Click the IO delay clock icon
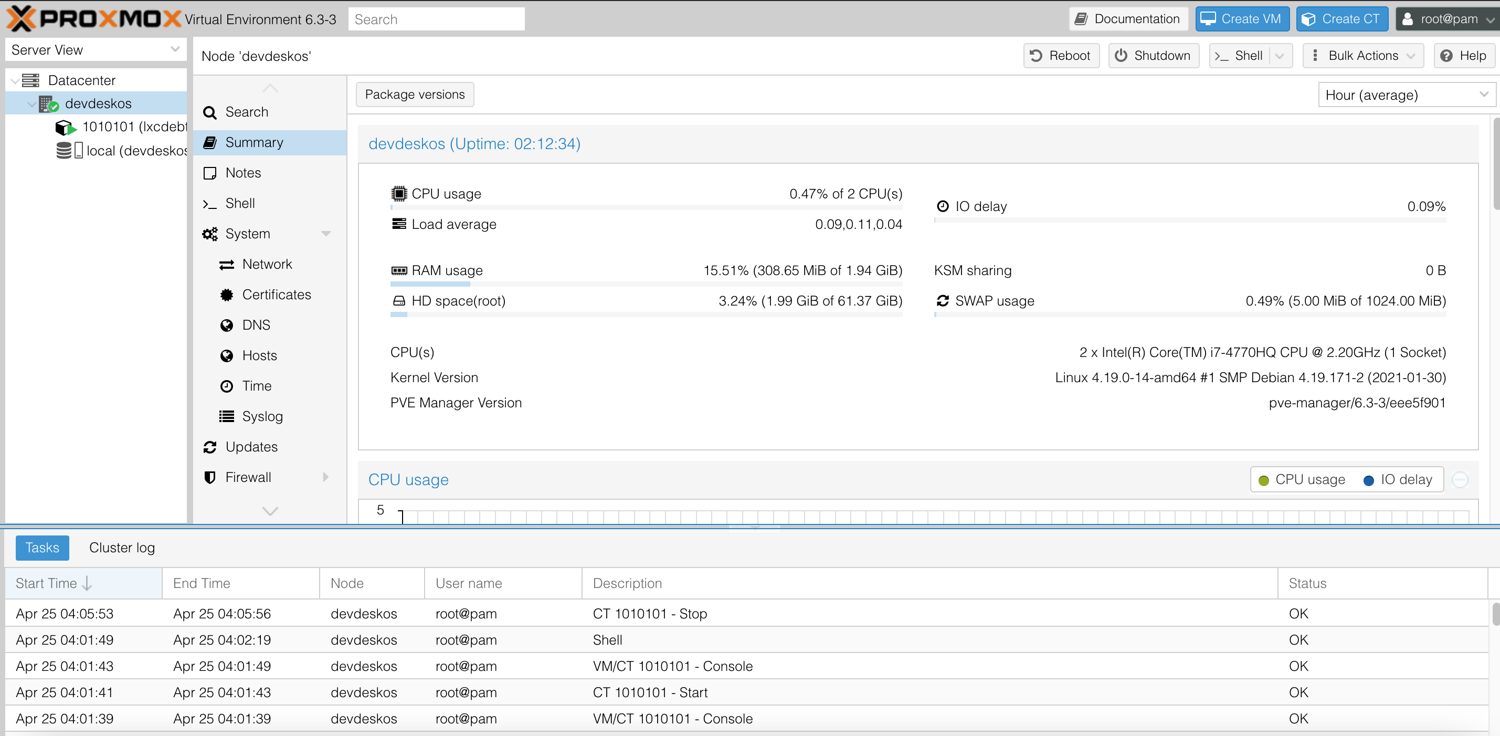The width and height of the screenshot is (1500, 736). (943, 206)
